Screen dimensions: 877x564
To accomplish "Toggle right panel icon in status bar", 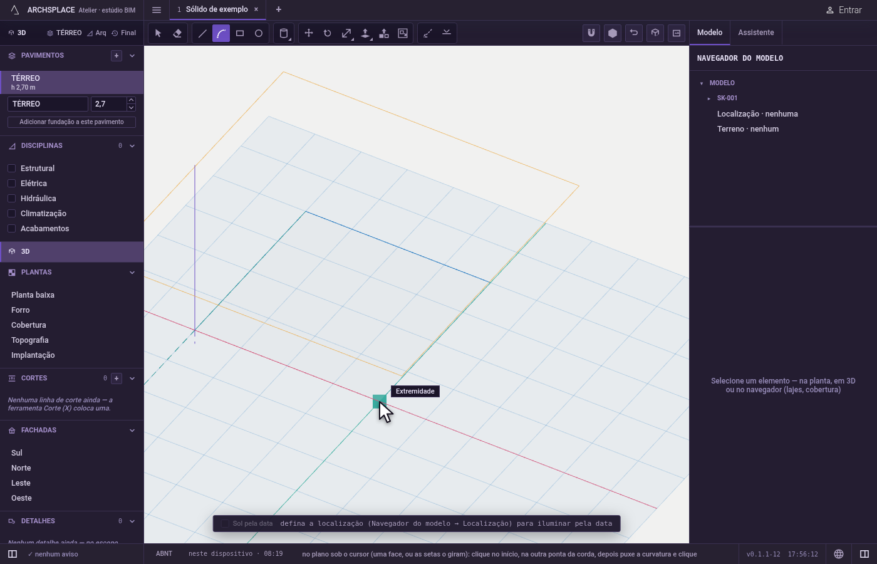I will click(864, 554).
